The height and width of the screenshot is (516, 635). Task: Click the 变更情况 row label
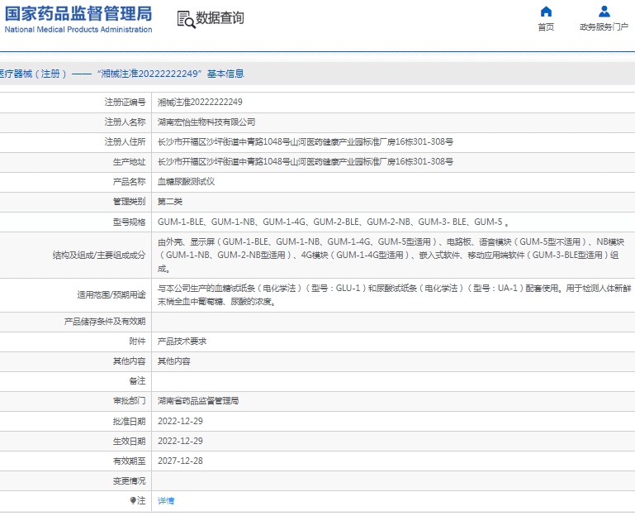[129, 480]
